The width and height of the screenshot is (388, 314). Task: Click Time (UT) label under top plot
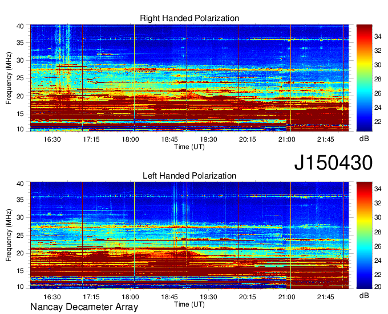189,147
